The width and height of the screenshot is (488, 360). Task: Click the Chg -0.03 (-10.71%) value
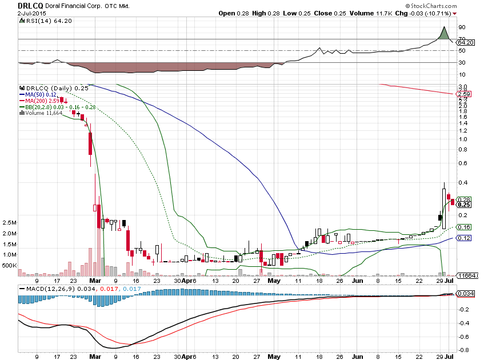point(423,13)
